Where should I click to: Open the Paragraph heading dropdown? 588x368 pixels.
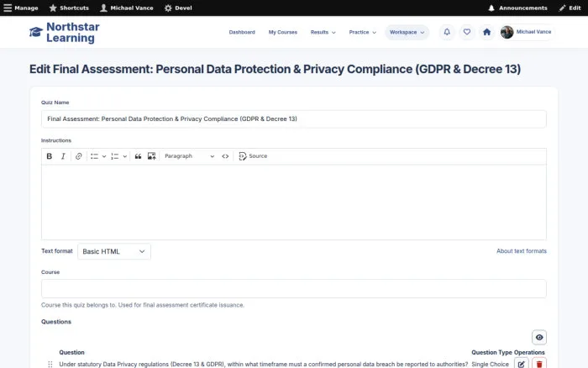coord(189,156)
